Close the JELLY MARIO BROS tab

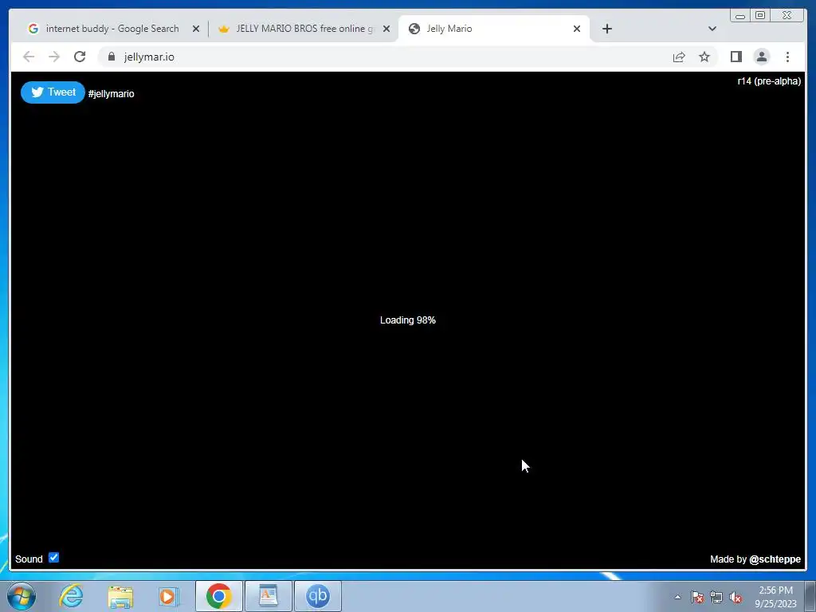[386, 29]
